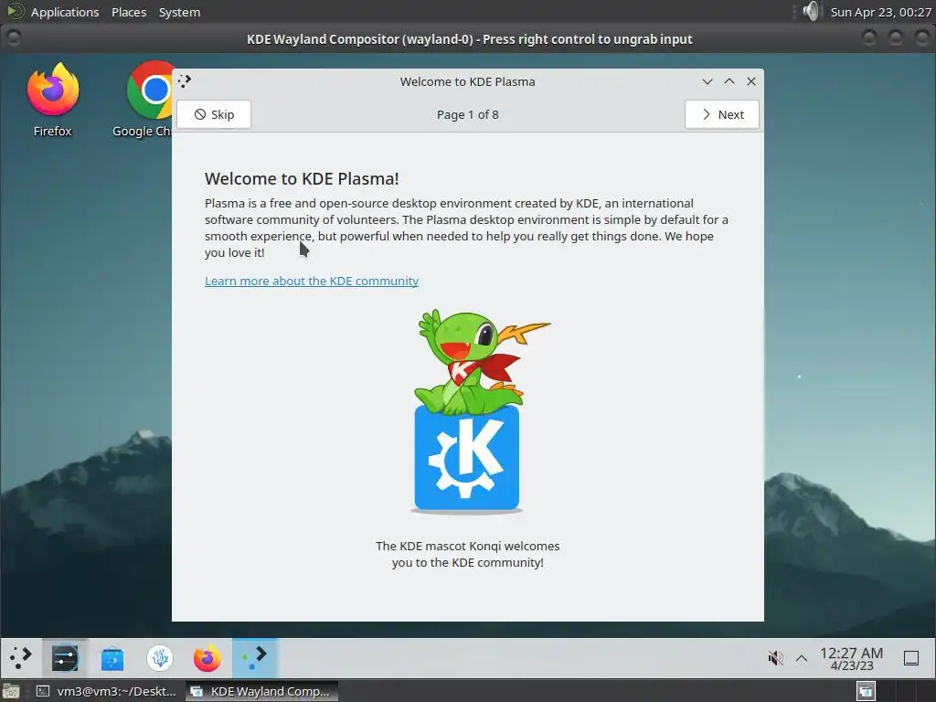Image resolution: width=936 pixels, height=702 pixels.
Task: Open the KDE community link
Action: pyautogui.click(x=312, y=282)
